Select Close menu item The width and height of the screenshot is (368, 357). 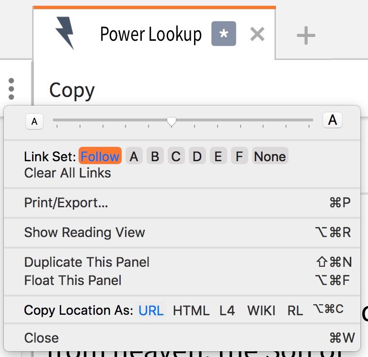[x=182, y=338]
